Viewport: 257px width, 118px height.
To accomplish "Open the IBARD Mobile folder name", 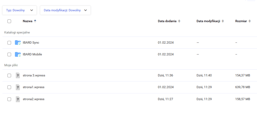I will coord(32,54).
